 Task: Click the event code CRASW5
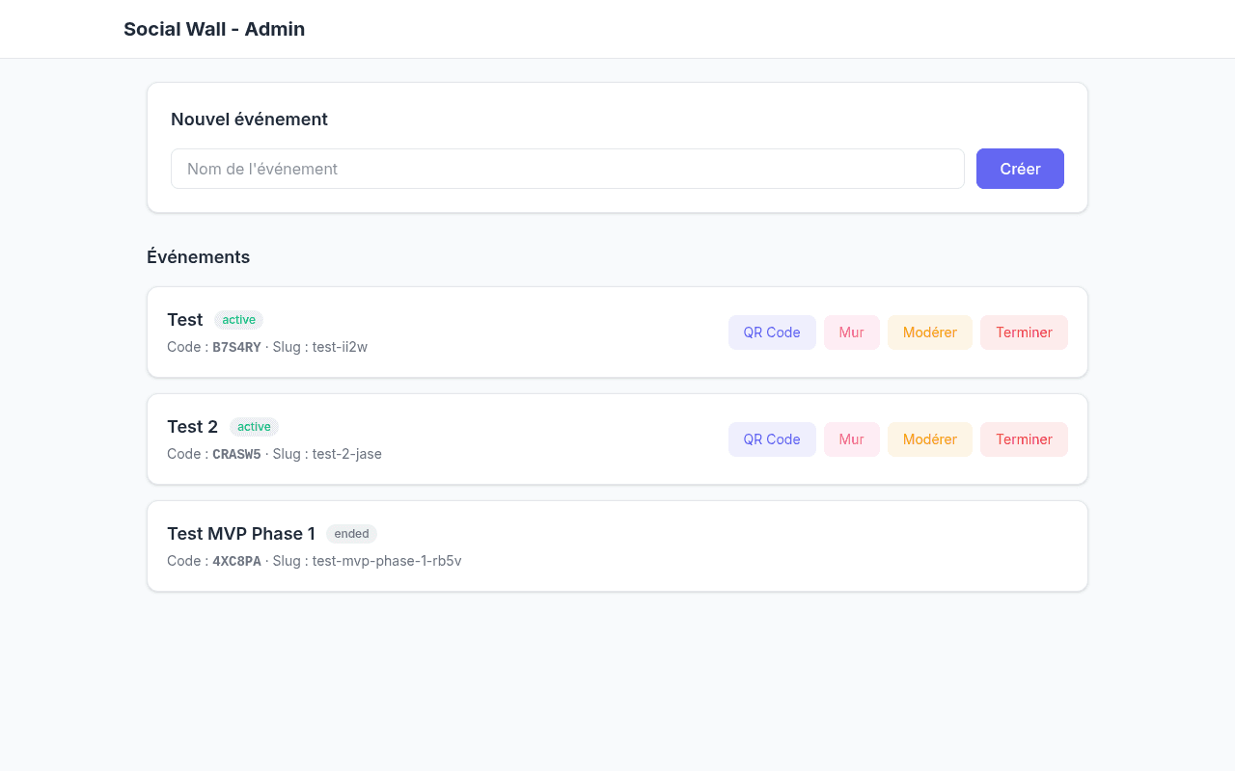236,454
